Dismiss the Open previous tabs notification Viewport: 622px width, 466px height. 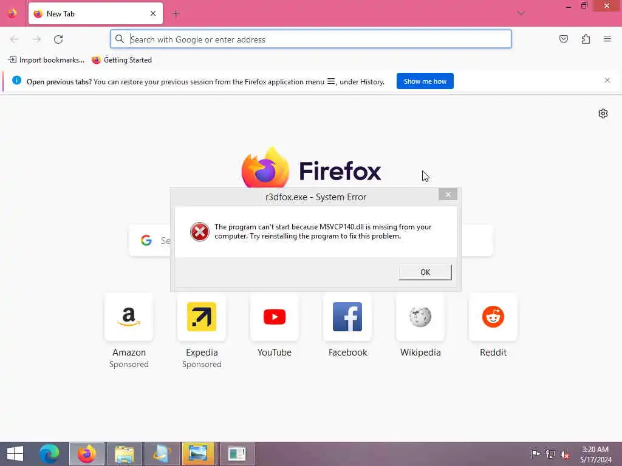pos(607,81)
